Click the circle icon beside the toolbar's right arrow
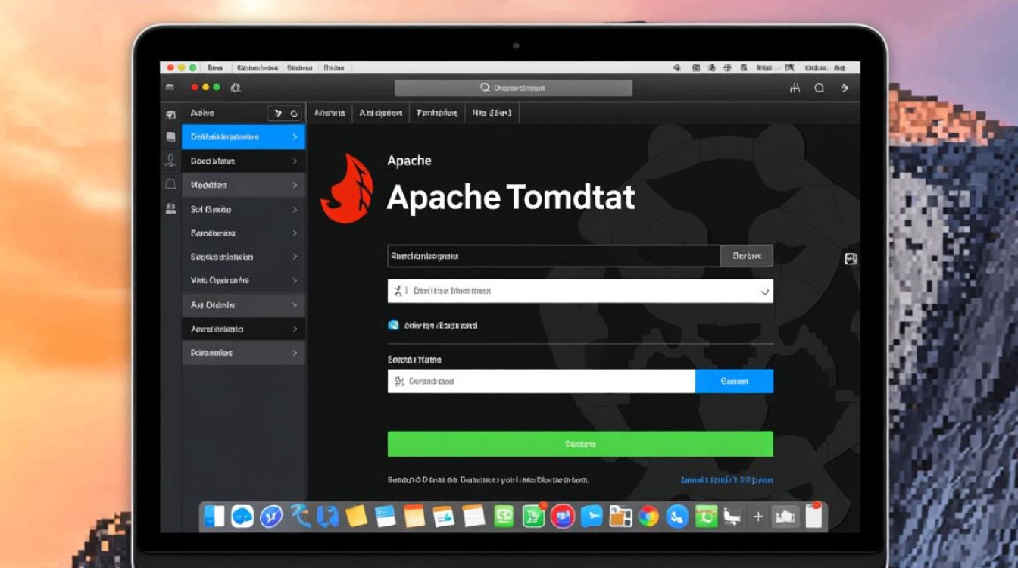 pos(819,88)
